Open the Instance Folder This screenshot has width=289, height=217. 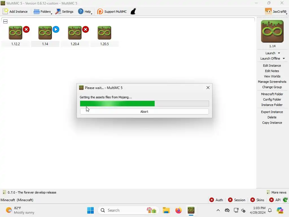pos(272,105)
